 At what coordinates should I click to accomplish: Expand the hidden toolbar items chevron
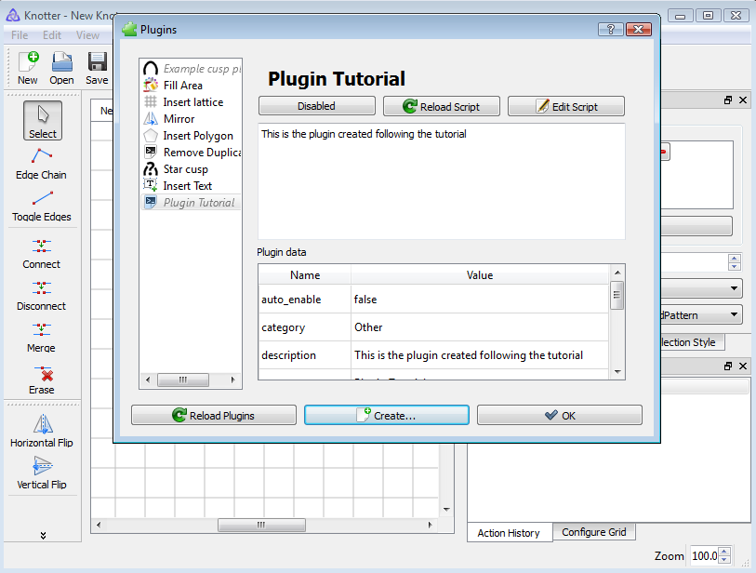click(43, 536)
